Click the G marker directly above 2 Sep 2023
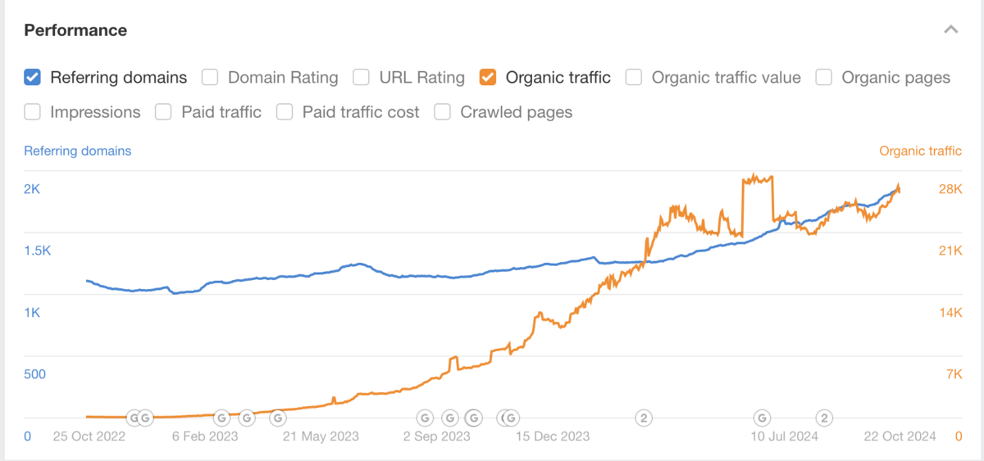 click(x=425, y=418)
